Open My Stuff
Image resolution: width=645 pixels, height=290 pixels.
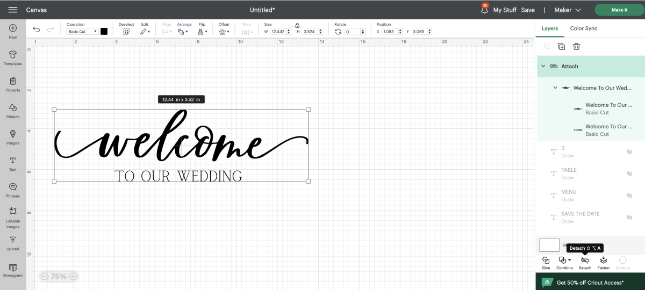pyautogui.click(x=505, y=10)
